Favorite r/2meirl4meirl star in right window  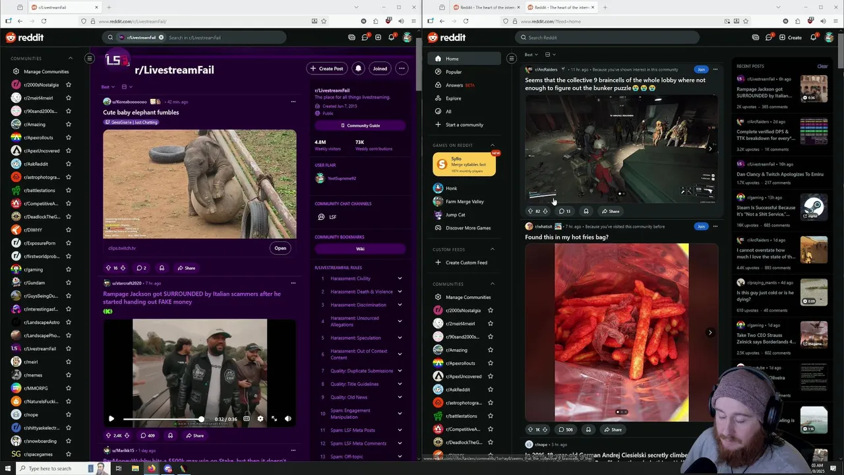coord(491,323)
